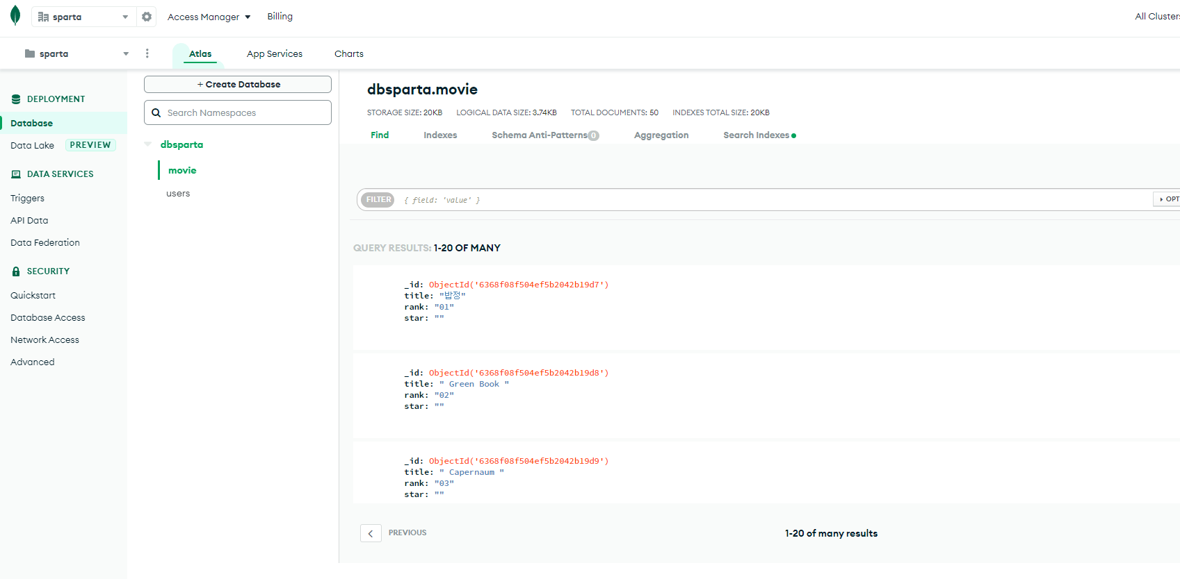This screenshot has width=1180, height=579.
Task: Click the Logical Data Size: 3.74KB stat
Action: [506, 112]
